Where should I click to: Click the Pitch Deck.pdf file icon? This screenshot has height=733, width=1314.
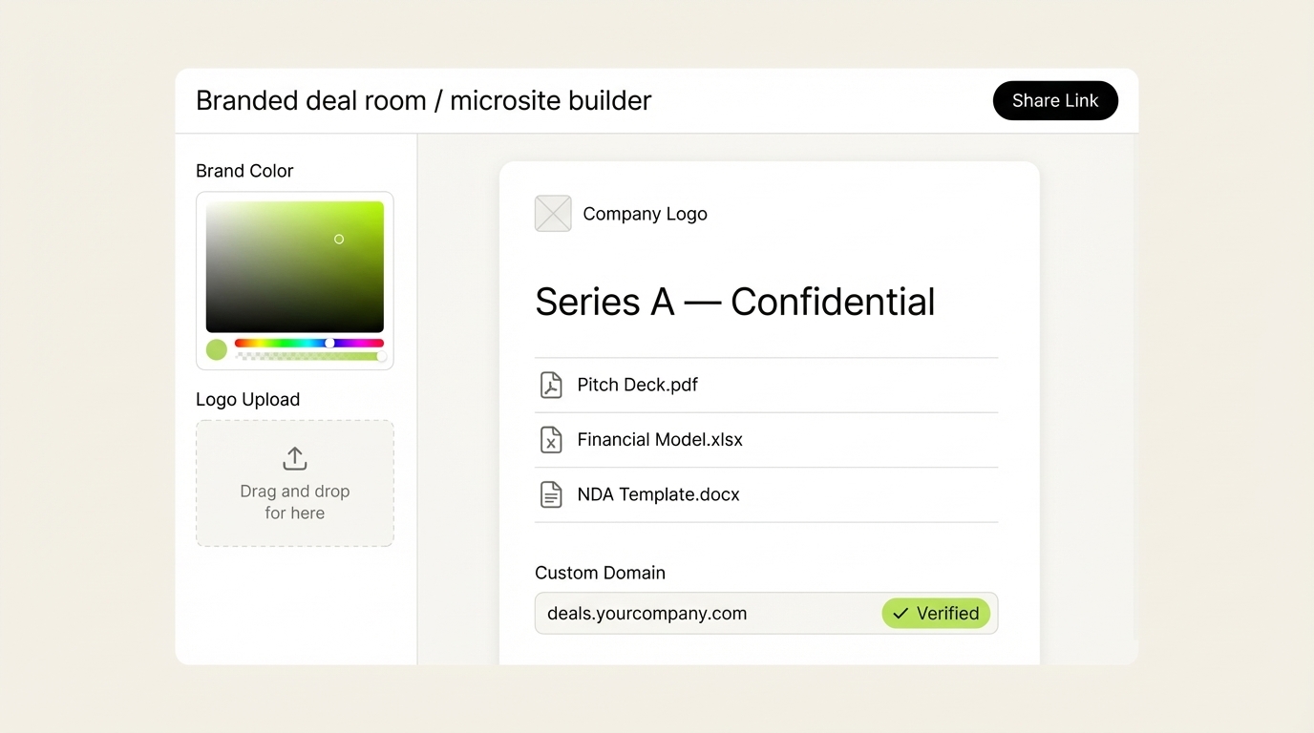551,385
